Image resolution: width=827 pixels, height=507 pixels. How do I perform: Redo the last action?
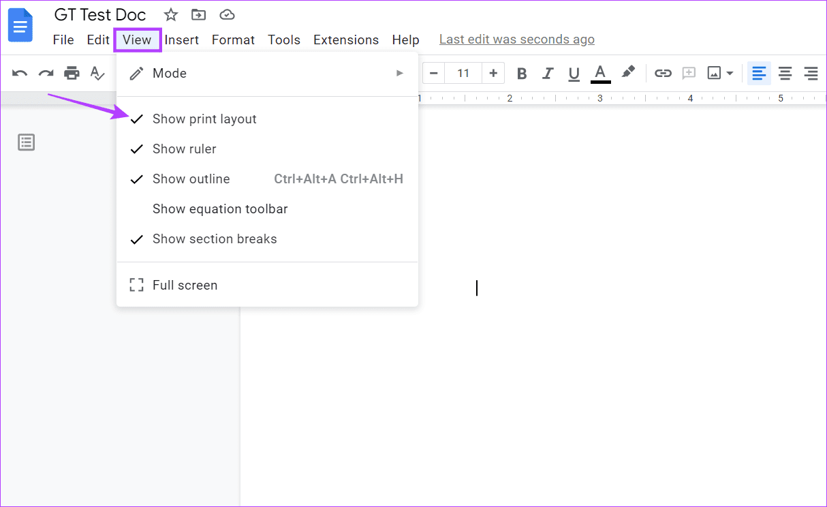point(46,73)
